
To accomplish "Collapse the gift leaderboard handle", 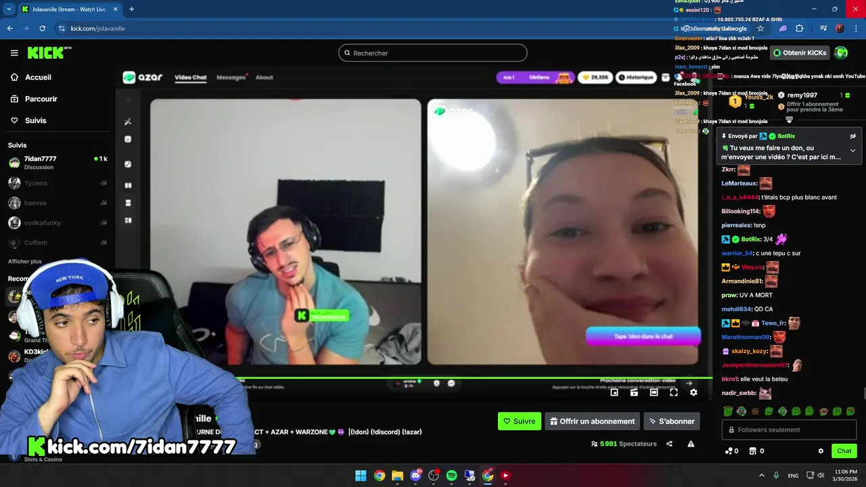I will (x=789, y=120).
